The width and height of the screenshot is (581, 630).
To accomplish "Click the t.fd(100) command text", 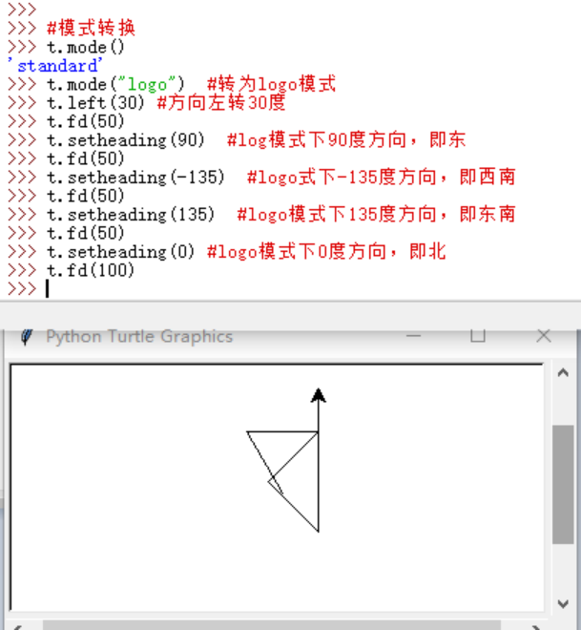I will point(91,270).
